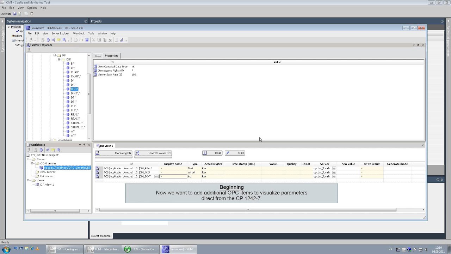The image size is (451, 254).
Task: Click the blue globe add-server icon in toolbar
Action: pos(64,40)
